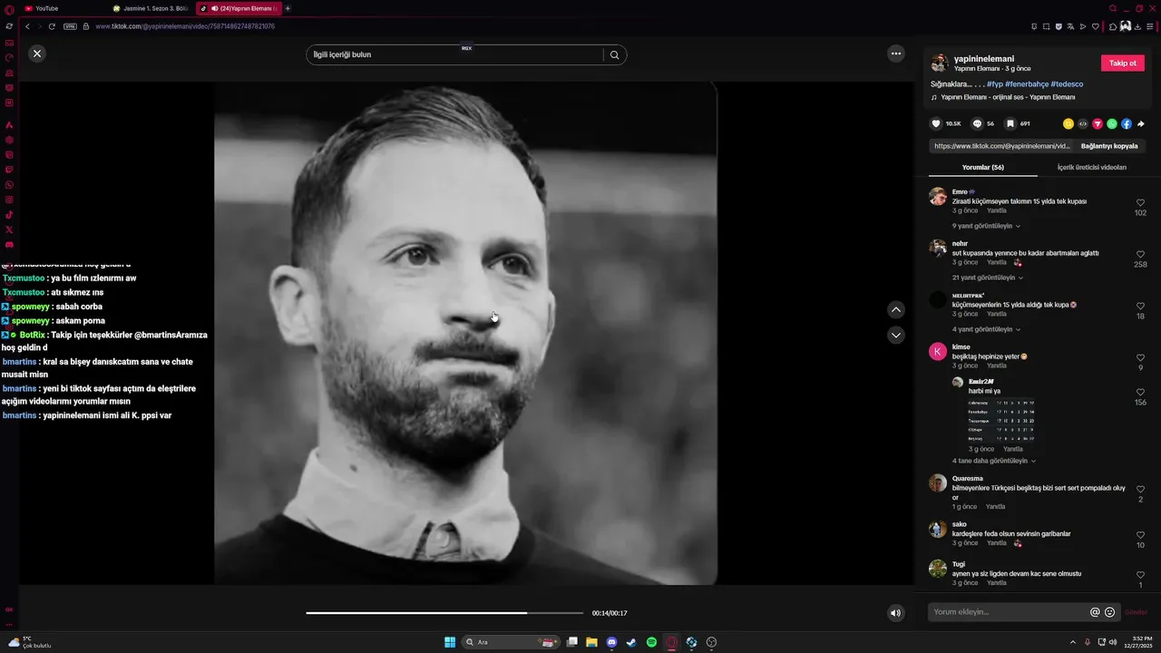Screen dimensions: 1161x653
Task: Mute the video with the speaker icon
Action: (x=895, y=613)
